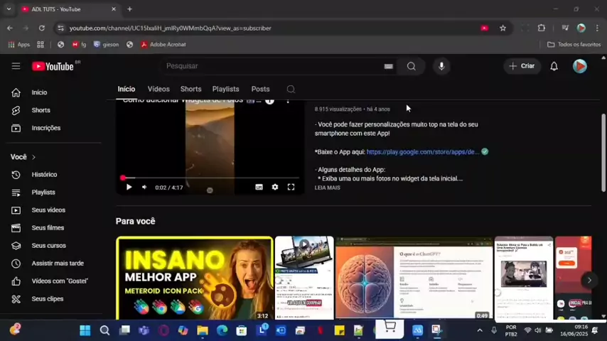This screenshot has width=607, height=341.
Task: Open the video player settings gear
Action: pos(275,187)
